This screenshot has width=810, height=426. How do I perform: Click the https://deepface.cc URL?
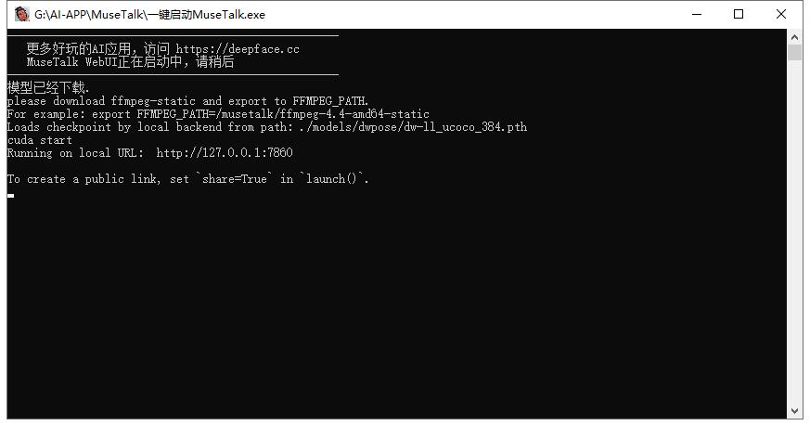[x=238, y=49]
